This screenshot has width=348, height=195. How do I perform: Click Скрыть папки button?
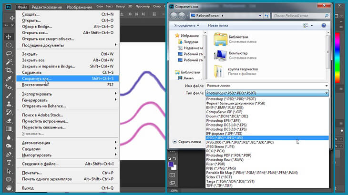(187, 142)
